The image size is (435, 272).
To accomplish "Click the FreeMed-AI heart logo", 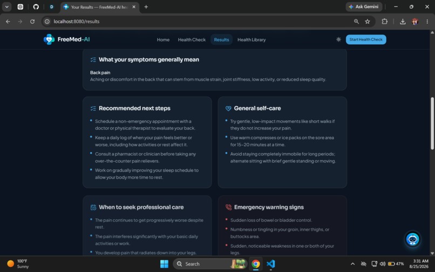I will click(x=49, y=39).
